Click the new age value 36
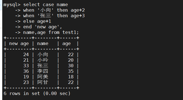Screen dimensions: 183x100 click(26, 71)
